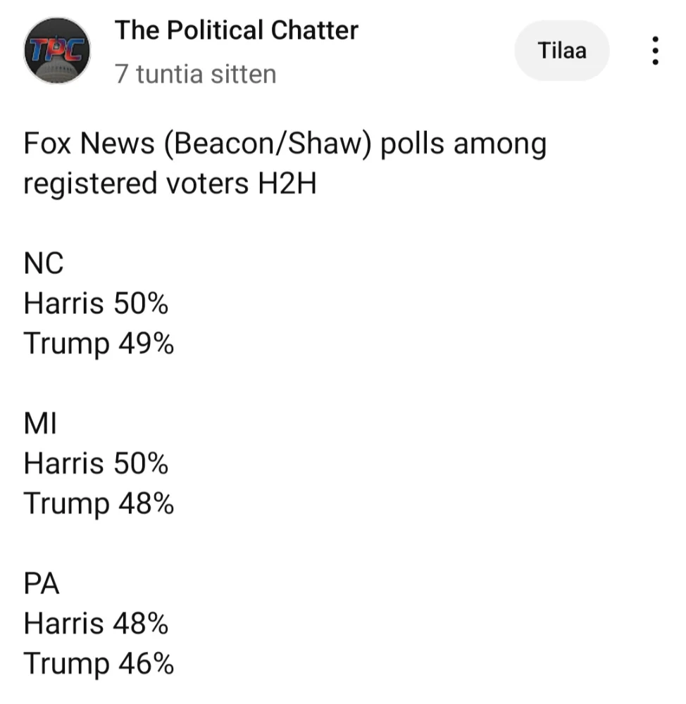The height and width of the screenshot is (704, 686).
Task: Click the "Trump 46%" line
Action: click(98, 664)
